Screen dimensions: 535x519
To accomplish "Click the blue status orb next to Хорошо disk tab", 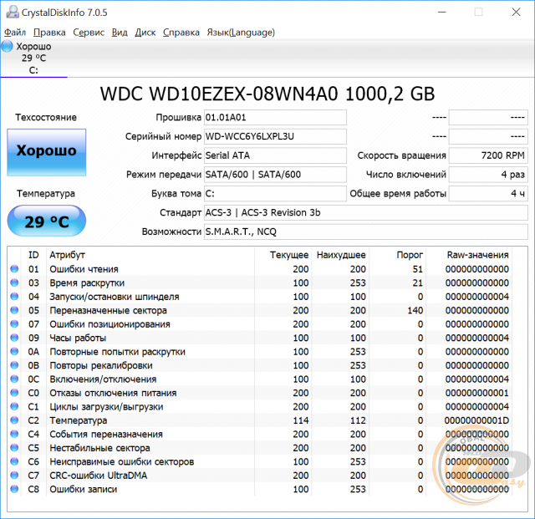I will pyautogui.click(x=7, y=46).
